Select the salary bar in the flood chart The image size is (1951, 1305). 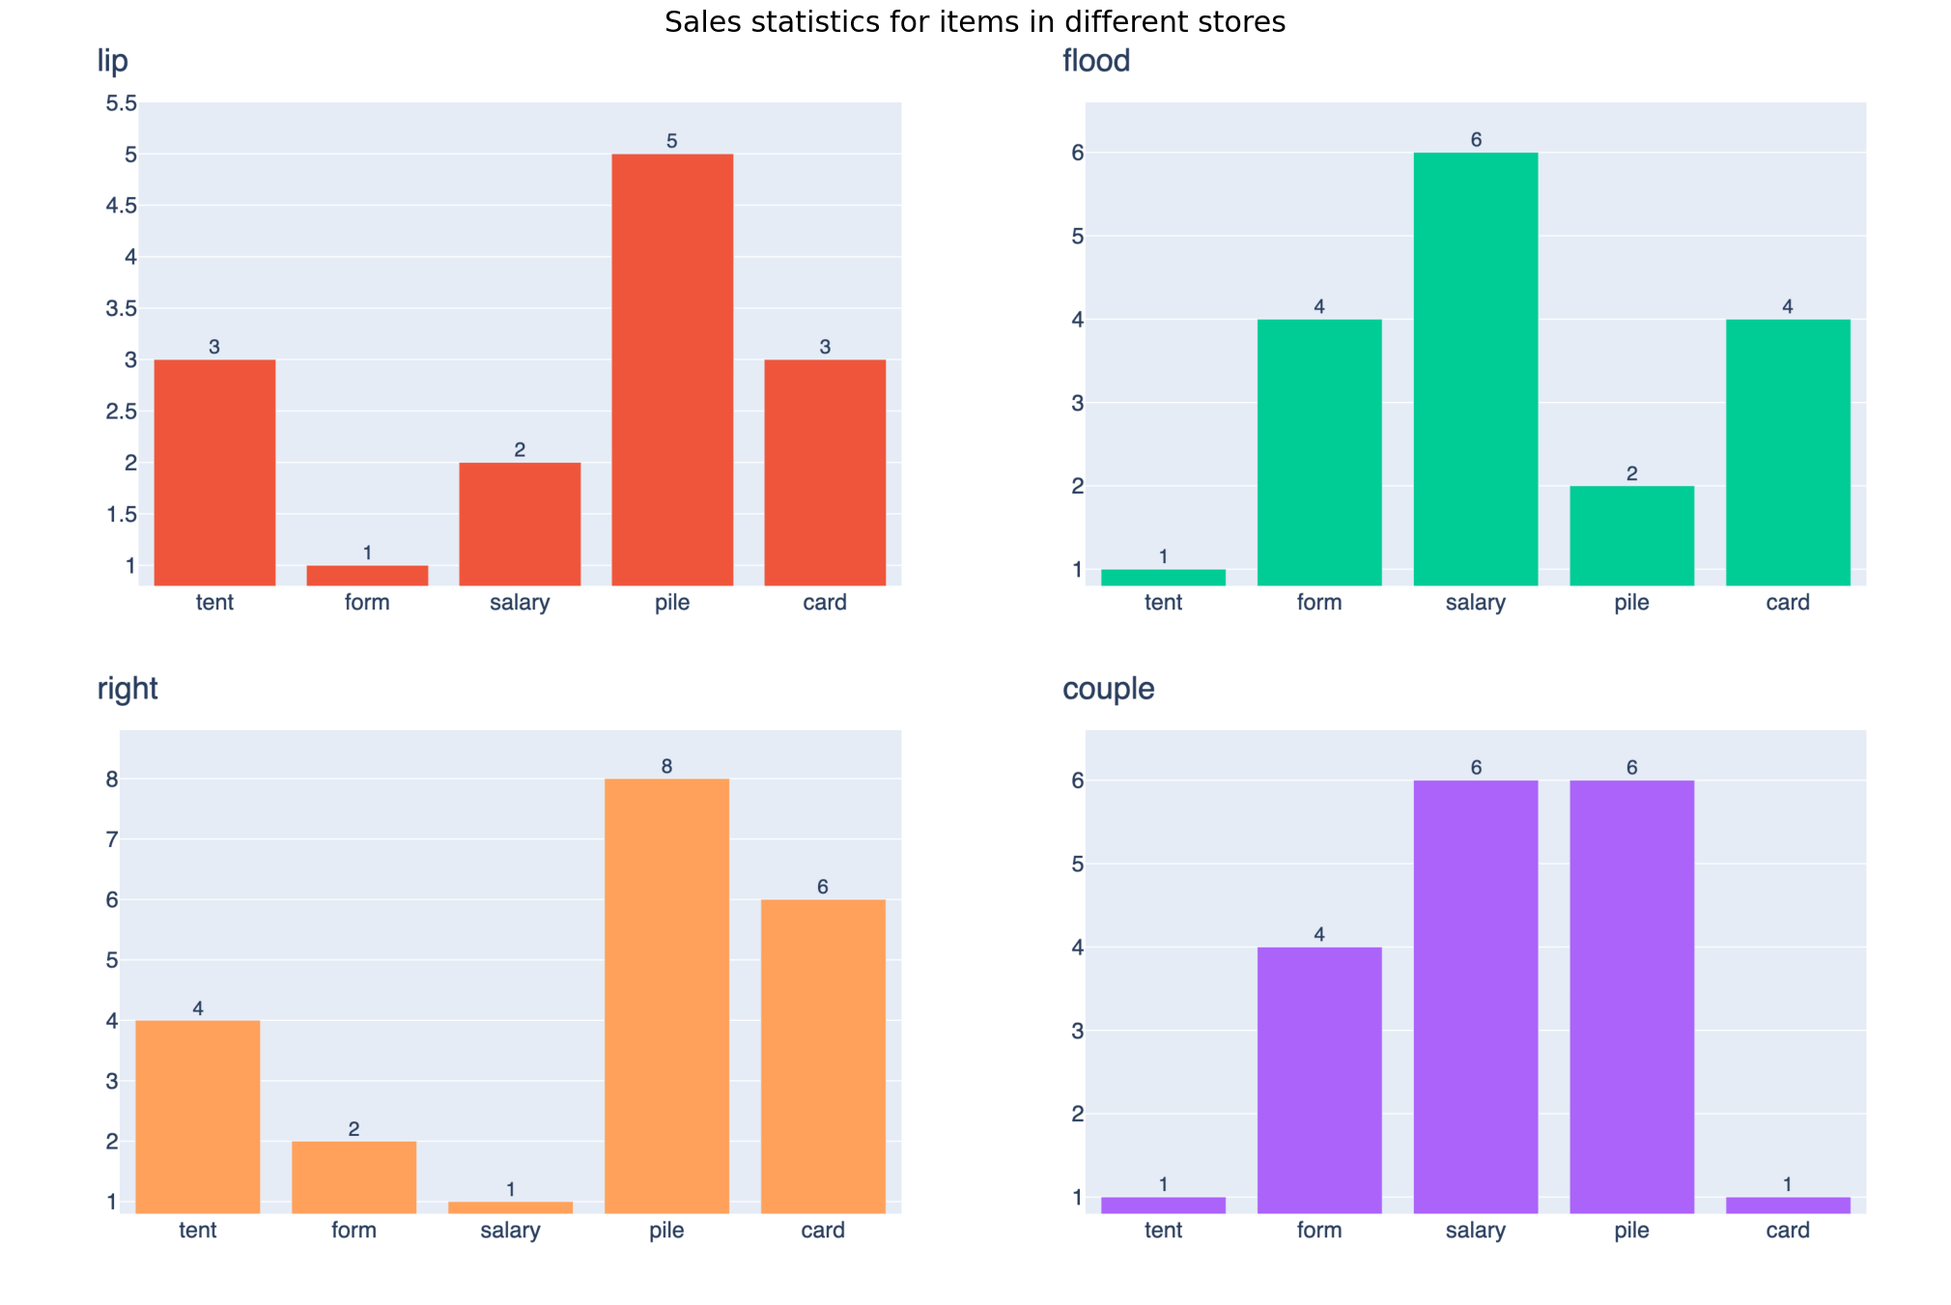point(1475,369)
